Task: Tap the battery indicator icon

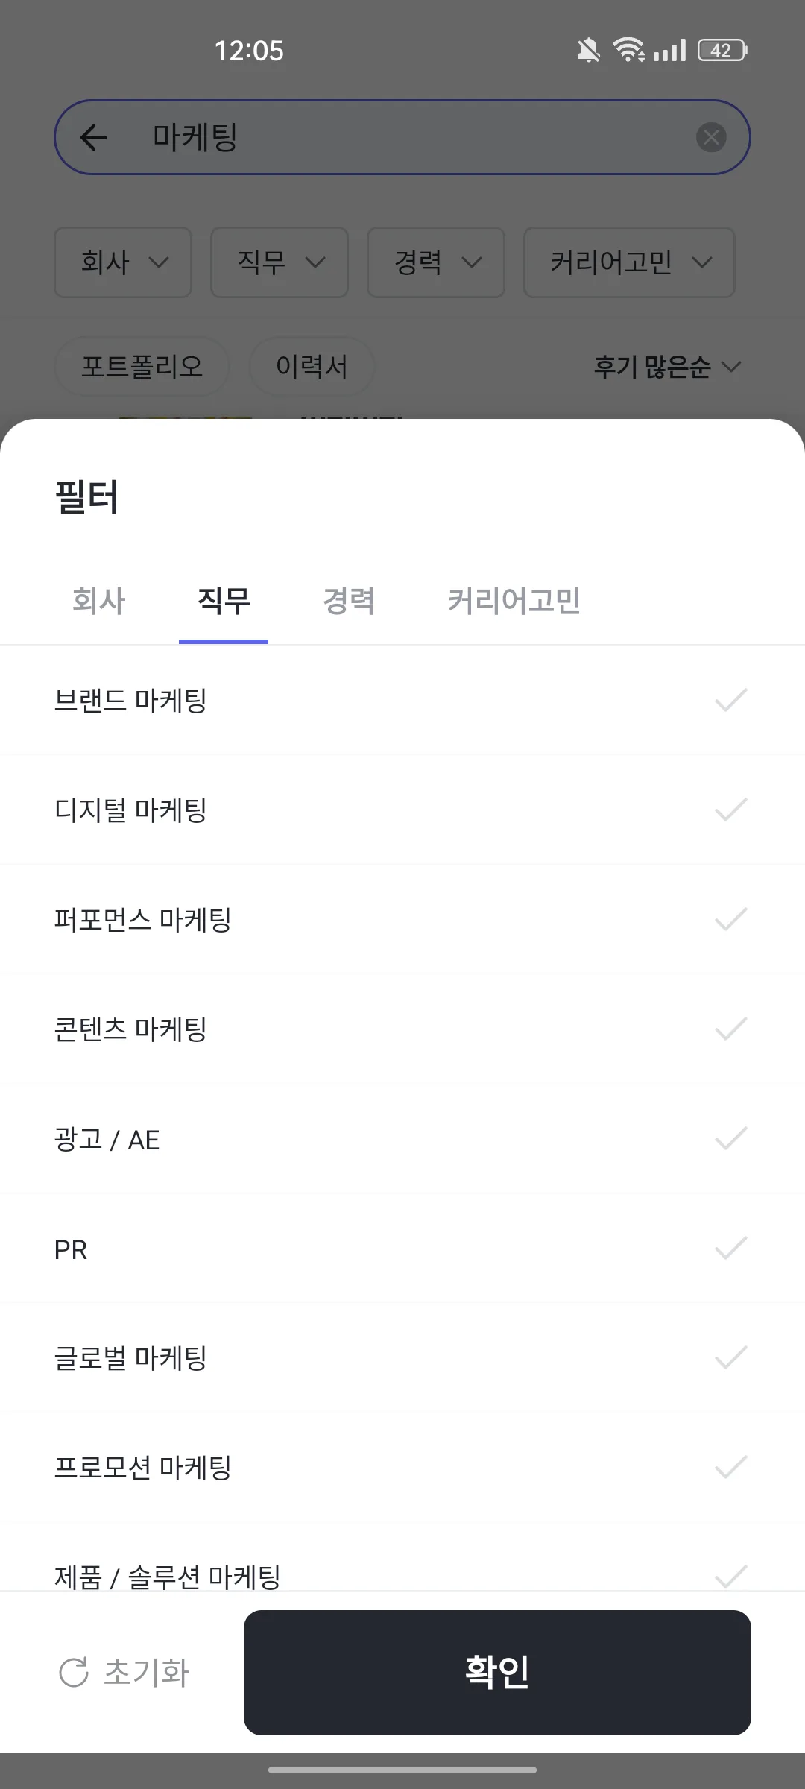Action: pos(722,50)
